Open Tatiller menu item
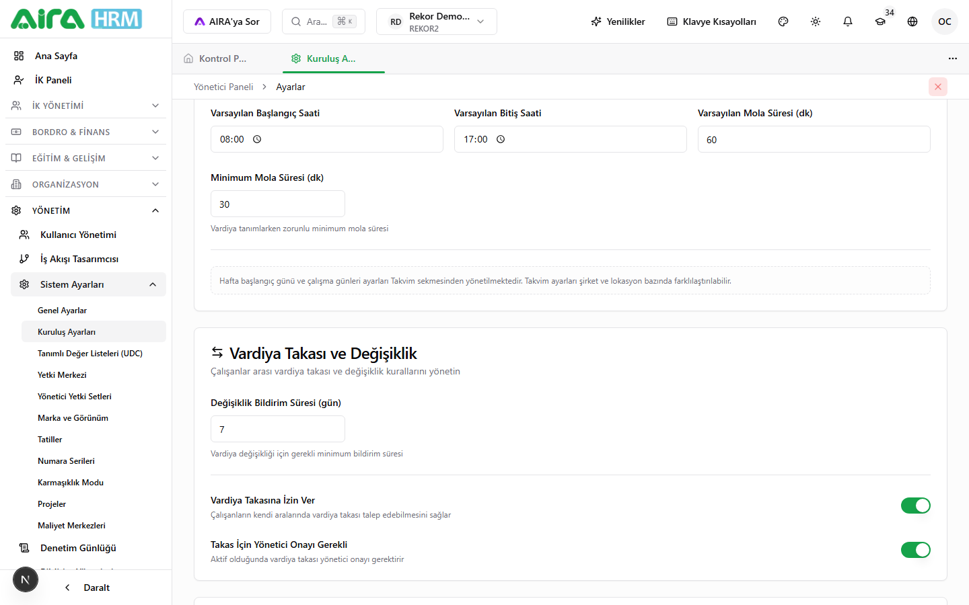 pos(94,440)
